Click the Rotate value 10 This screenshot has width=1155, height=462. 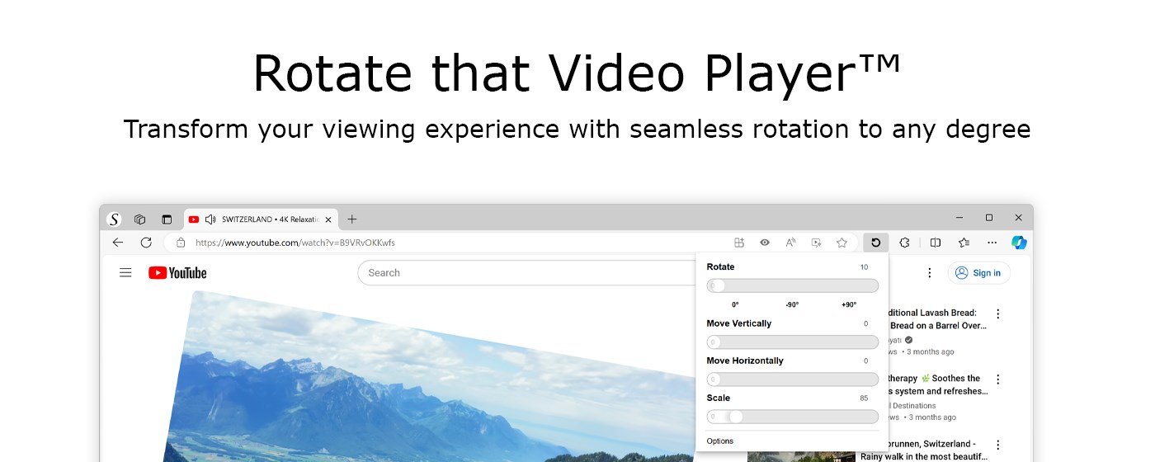click(864, 267)
